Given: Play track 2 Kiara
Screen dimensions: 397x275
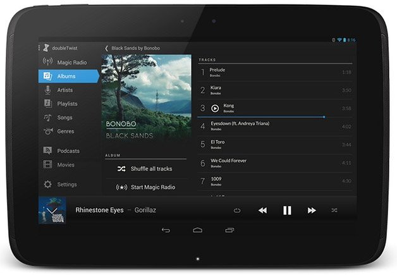Looking at the screenshot, I should 275,90.
